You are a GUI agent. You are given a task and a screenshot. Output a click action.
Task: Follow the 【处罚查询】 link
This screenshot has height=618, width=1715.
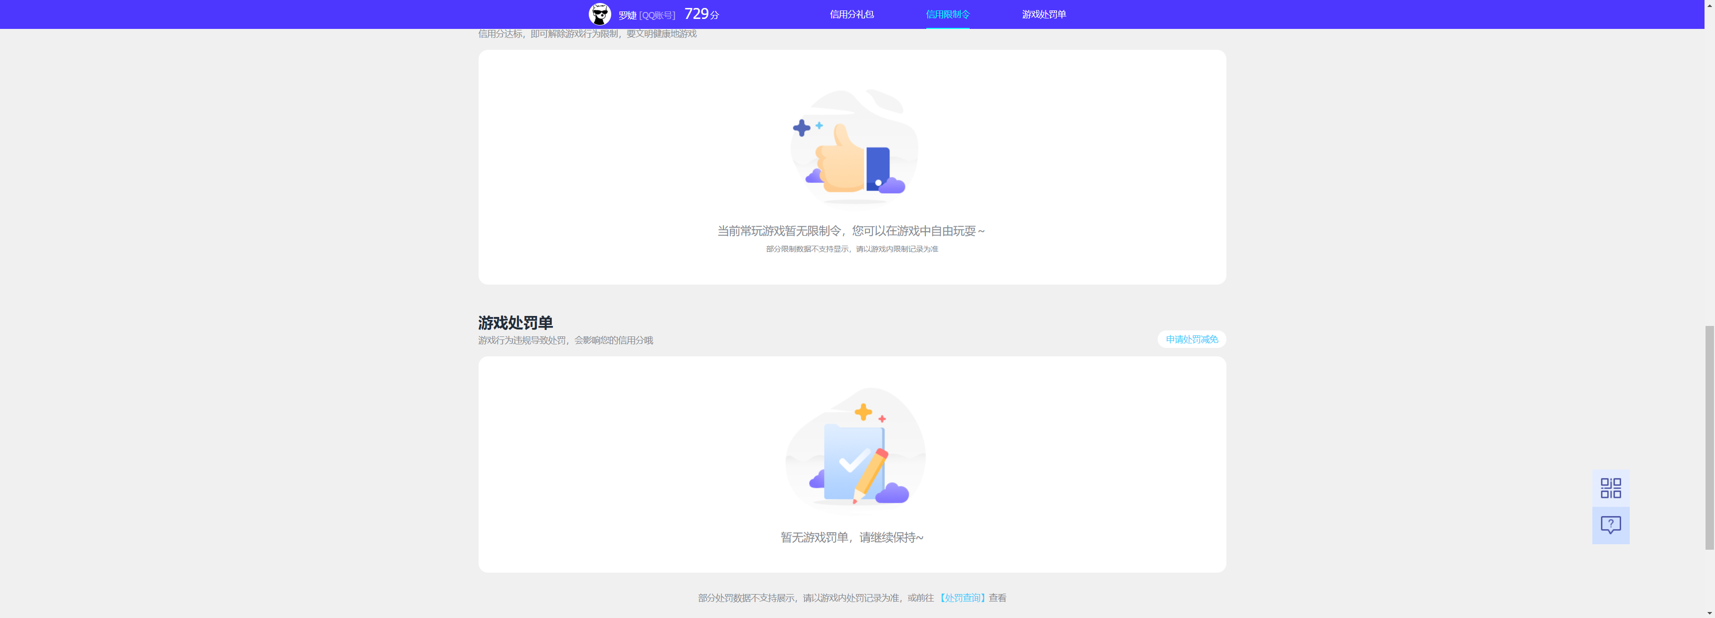point(963,598)
